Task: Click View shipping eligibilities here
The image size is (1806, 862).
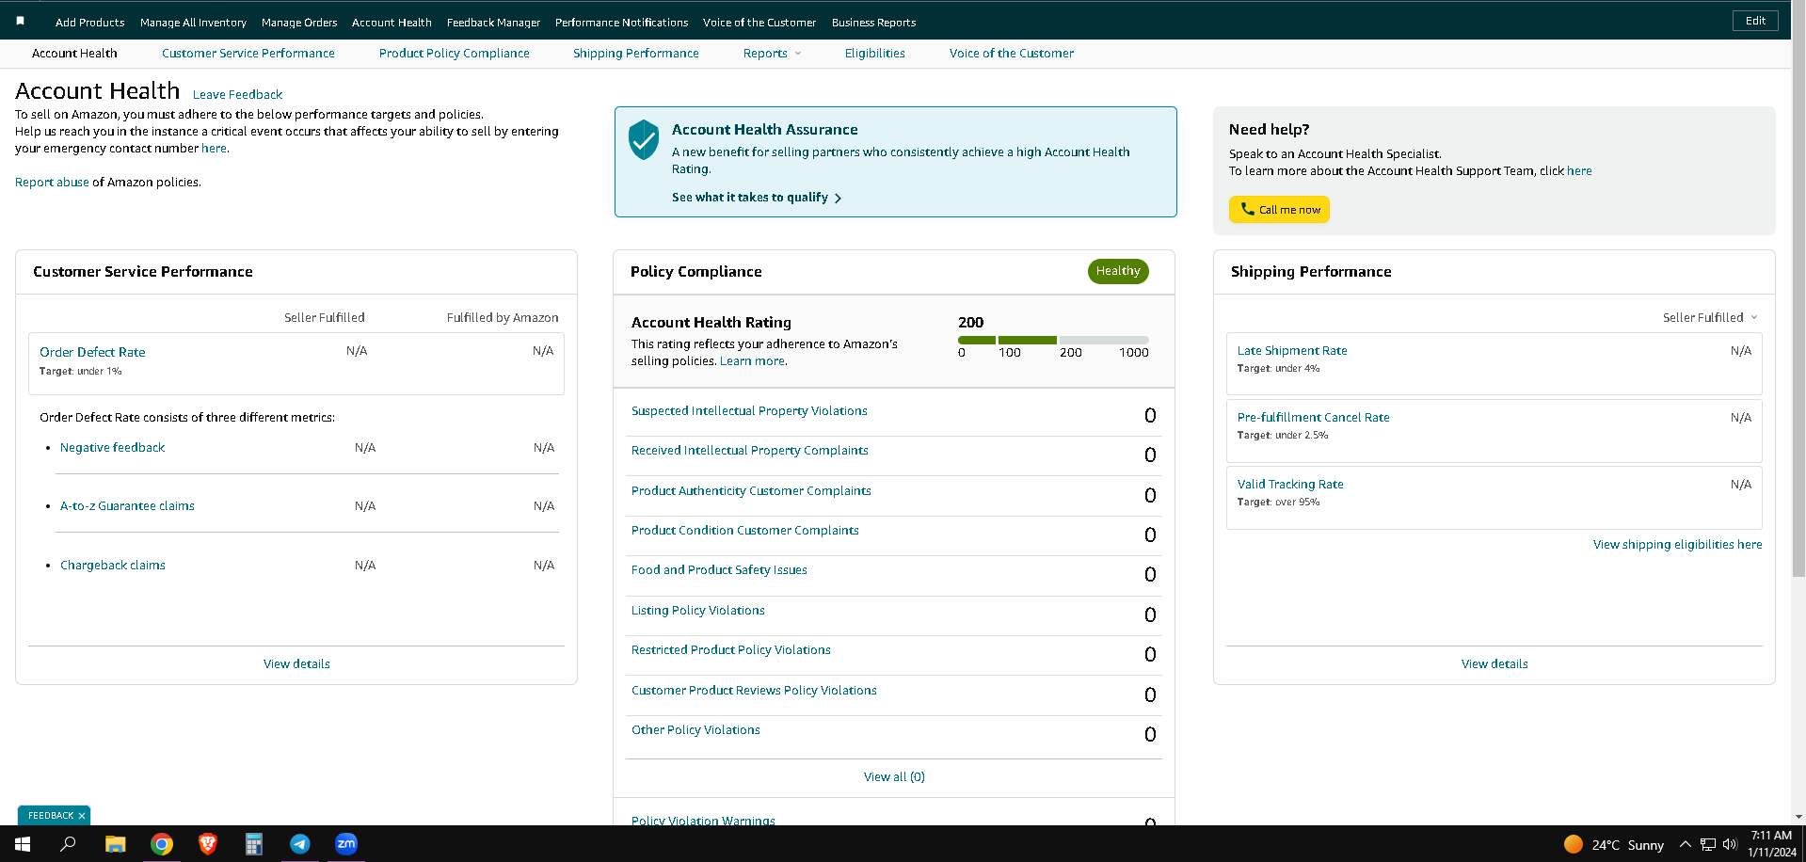Action: (1677, 545)
